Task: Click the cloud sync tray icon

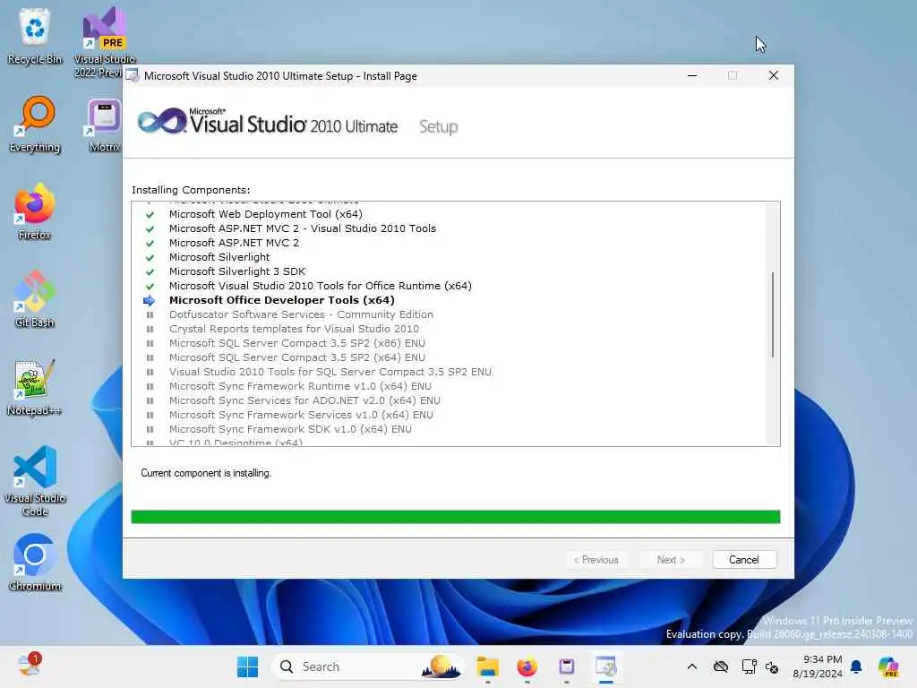Action: pos(721,666)
